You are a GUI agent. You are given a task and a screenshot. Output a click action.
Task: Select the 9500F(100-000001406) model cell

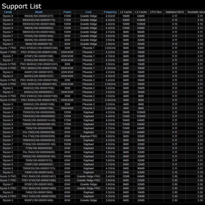pyautogui.click(x=39, y=200)
